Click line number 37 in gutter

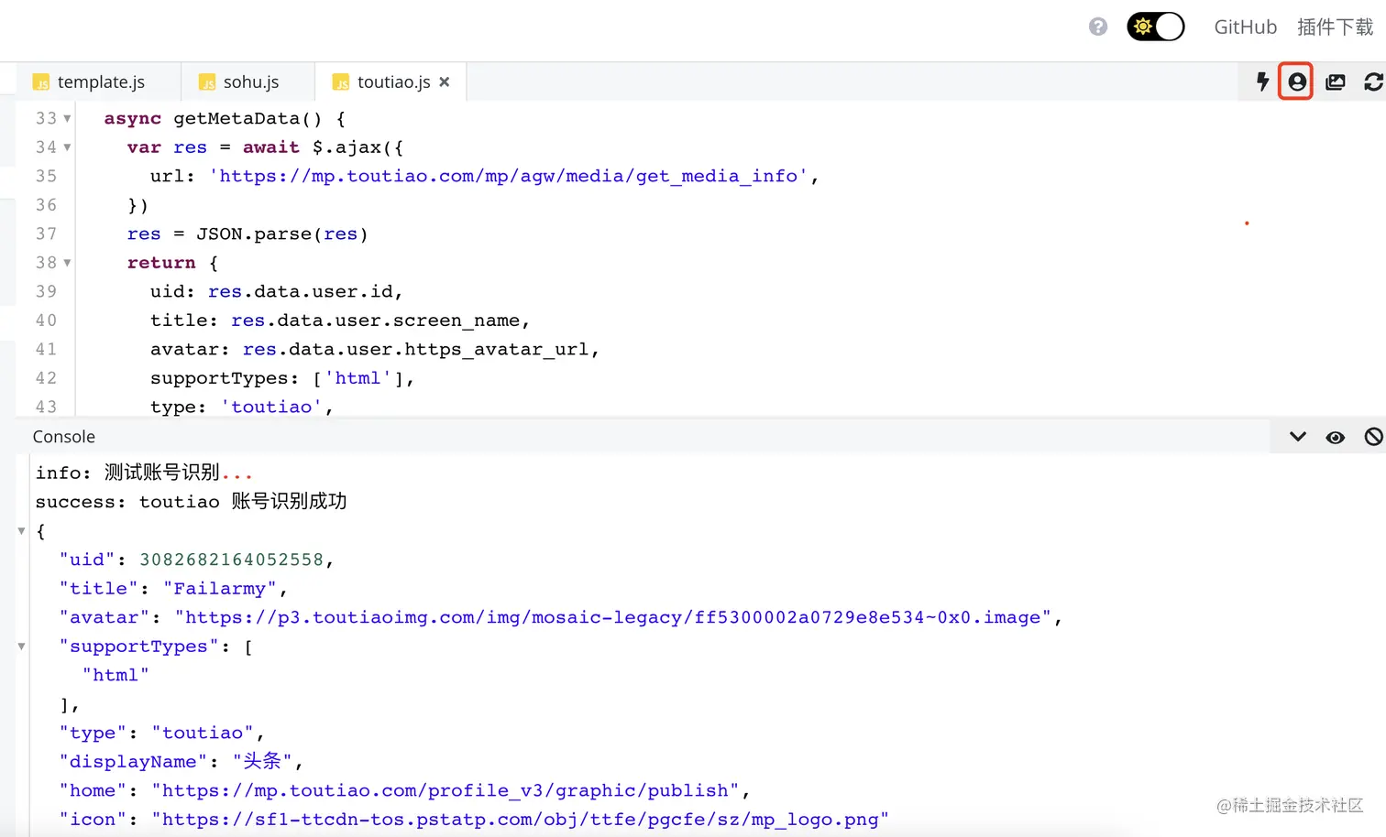(46, 234)
